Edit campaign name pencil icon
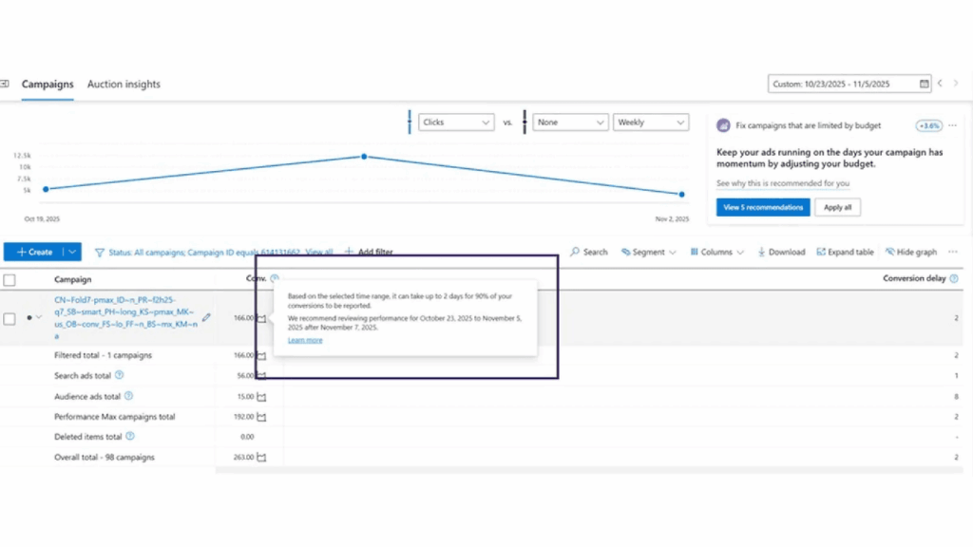This screenshot has height=547, width=973. point(206,317)
